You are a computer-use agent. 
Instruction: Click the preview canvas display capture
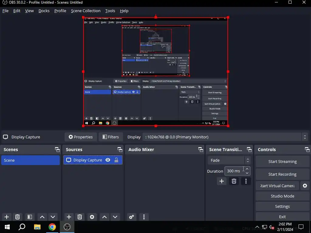[156, 72]
